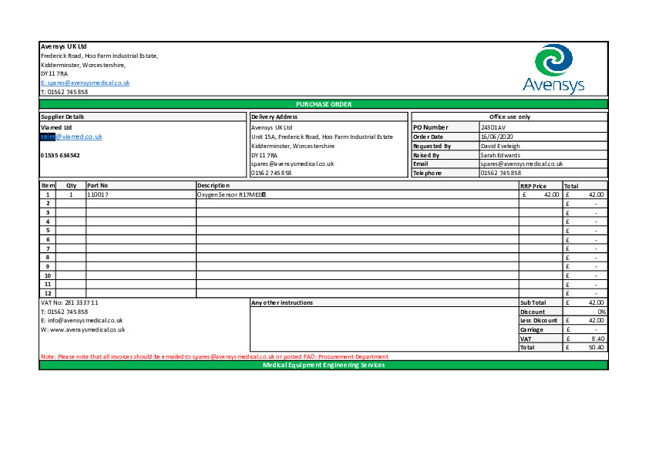Click the RRP Price 42.00 cell
Screen dimensions: 649x459
tap(540, 195)
